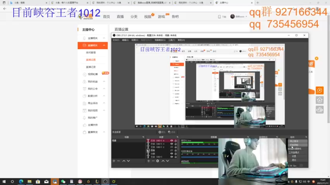Adjust the 视频采集设备 volume slider in mixer
Screen dimensions: 330x185
coord(199,157)
